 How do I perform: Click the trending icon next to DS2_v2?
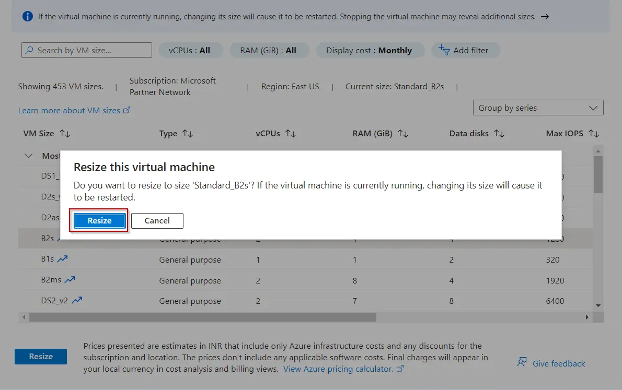point(77,300)
